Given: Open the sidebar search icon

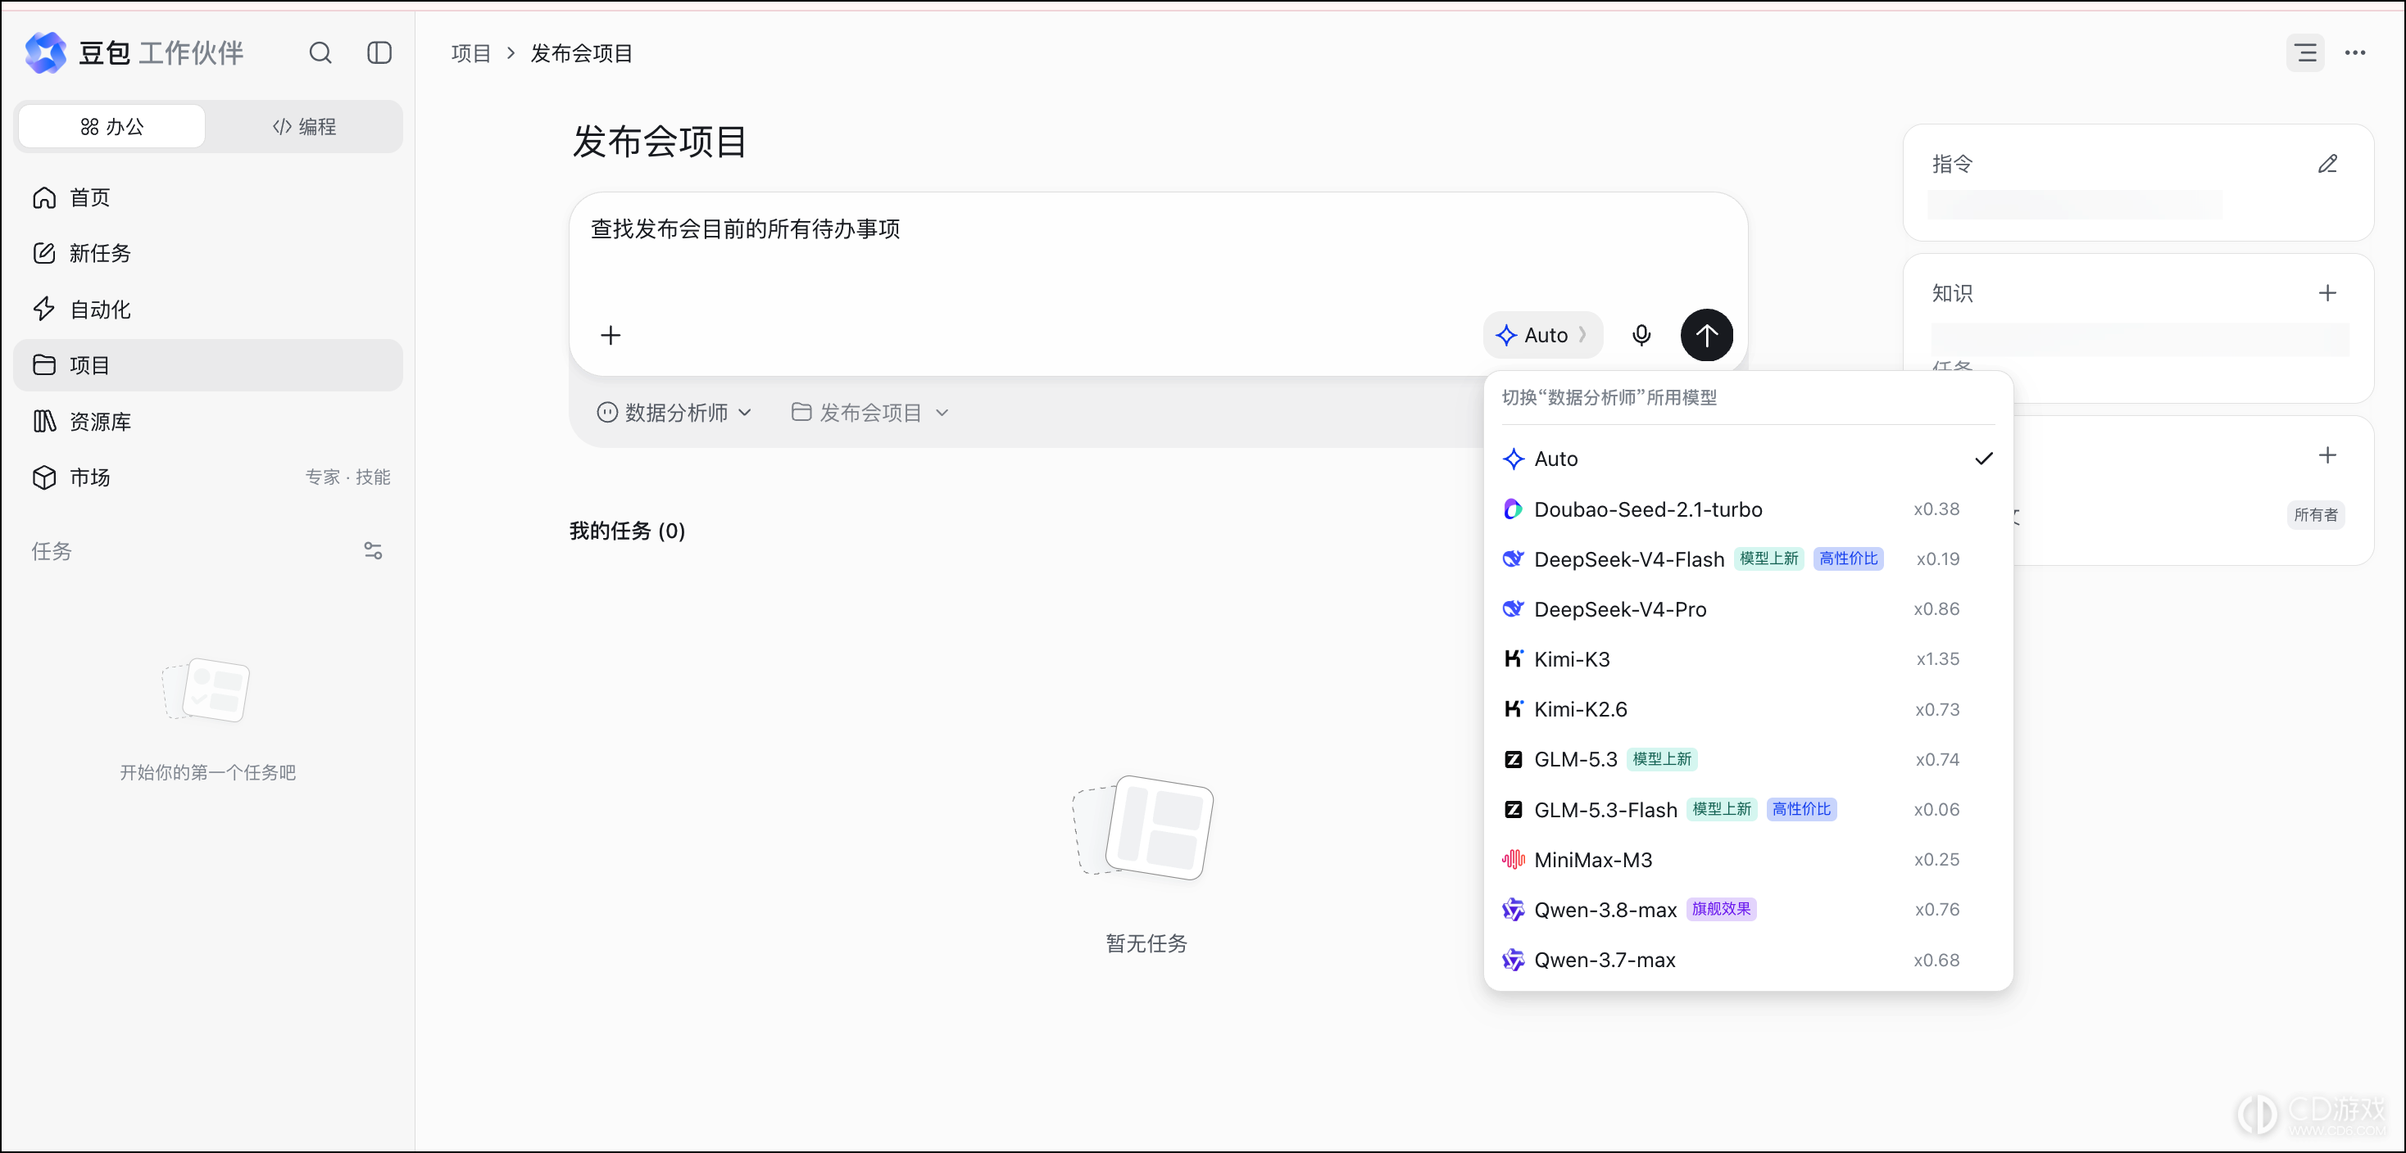Looking at the screenshot, I should click(320, 53).
